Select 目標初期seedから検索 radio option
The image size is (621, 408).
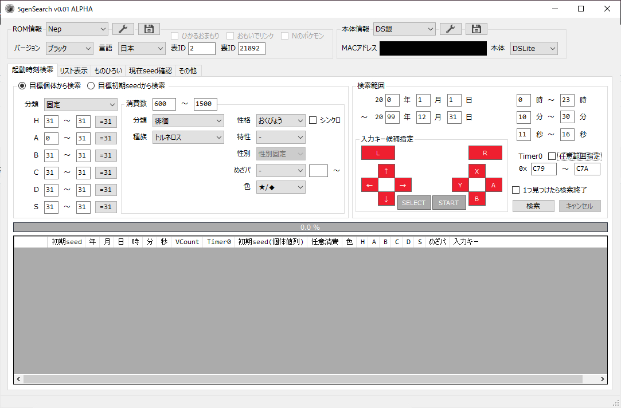(126, 85)
